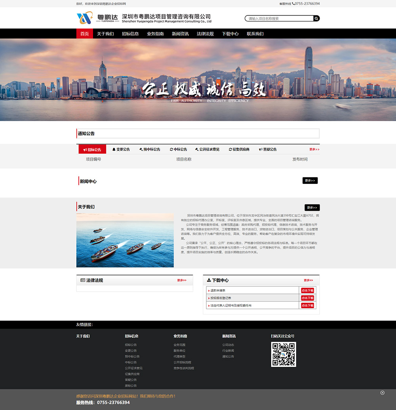Click 更多>> in the 法律法规 panel
Screen dimensions: 396x410
(x=182, y=280)
